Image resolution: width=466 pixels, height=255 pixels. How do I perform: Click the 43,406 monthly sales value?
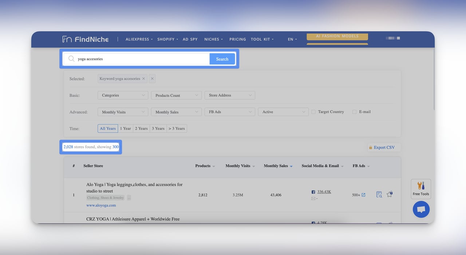[x=276, y=195]
